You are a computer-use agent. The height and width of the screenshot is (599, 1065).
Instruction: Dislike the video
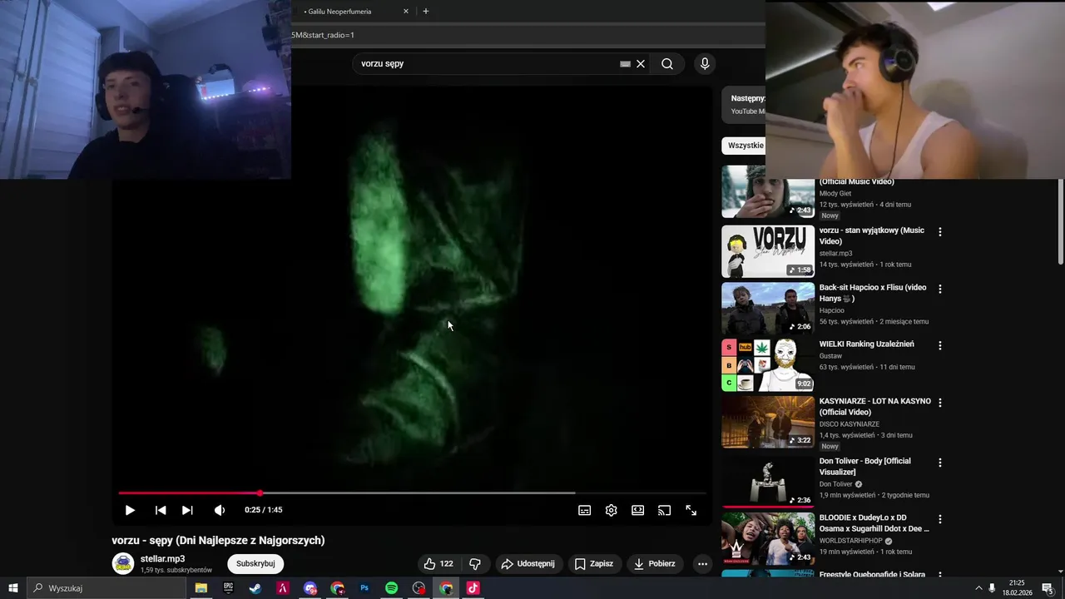pyautogui.click(x=475, y=563)
